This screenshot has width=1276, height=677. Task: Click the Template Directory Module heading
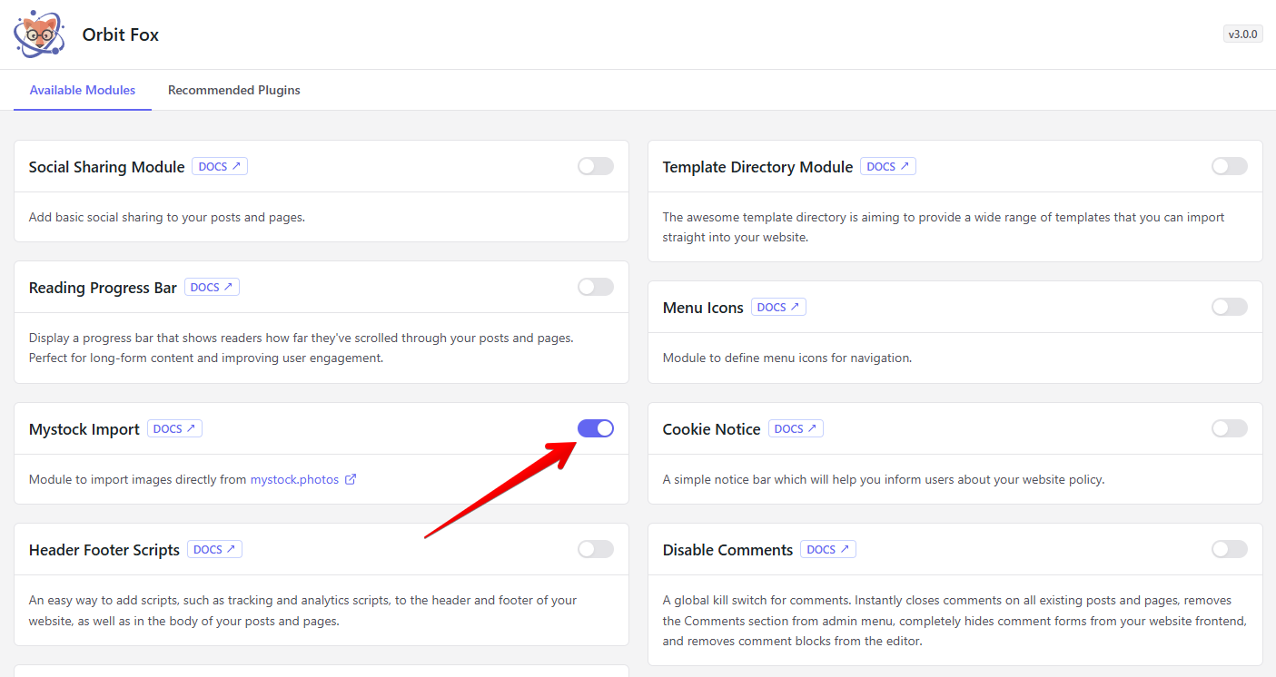[757, 167]
